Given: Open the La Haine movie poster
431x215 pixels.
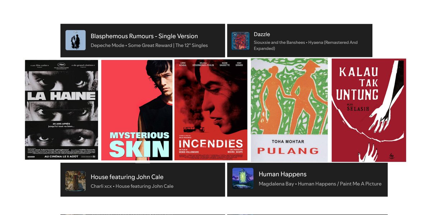Looking at the screenshot, I should pos(61,110).
